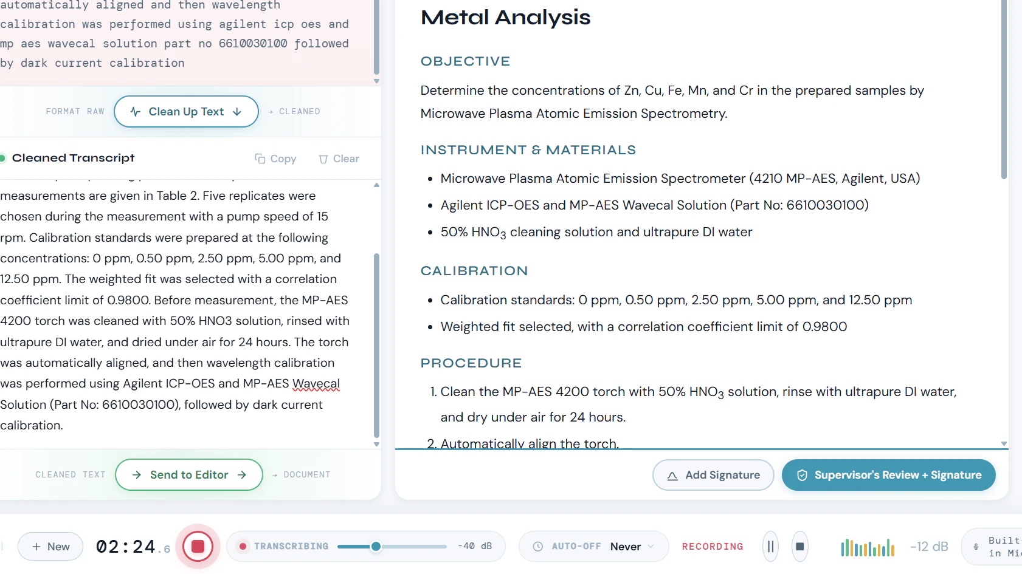1022x574 pixels.
Task: Click the red stop recording button
Action: point(198,546)
